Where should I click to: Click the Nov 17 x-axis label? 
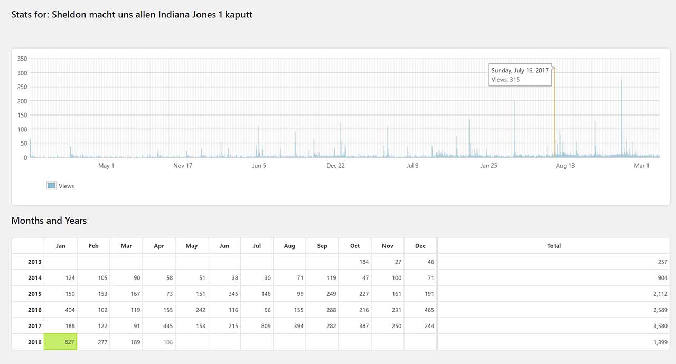(183, 166)
